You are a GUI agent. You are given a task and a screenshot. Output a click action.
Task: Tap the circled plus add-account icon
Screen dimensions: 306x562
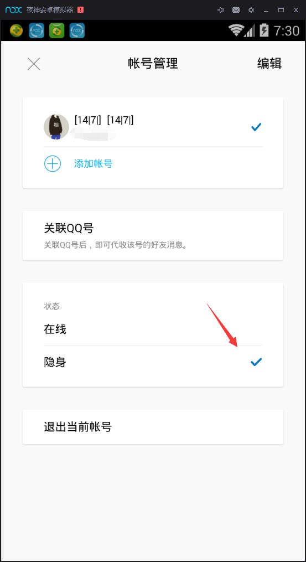[53, 164]
